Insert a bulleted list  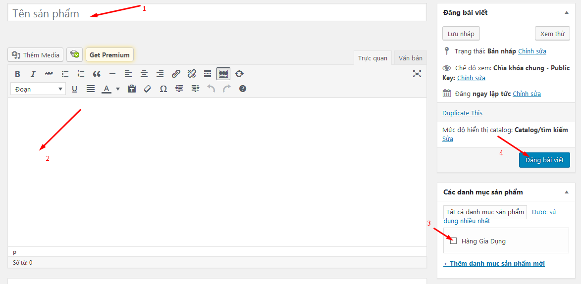point(65,74)
